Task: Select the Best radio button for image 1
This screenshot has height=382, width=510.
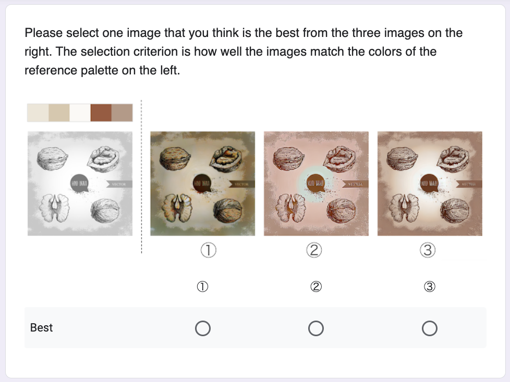Action: (202, 328)
